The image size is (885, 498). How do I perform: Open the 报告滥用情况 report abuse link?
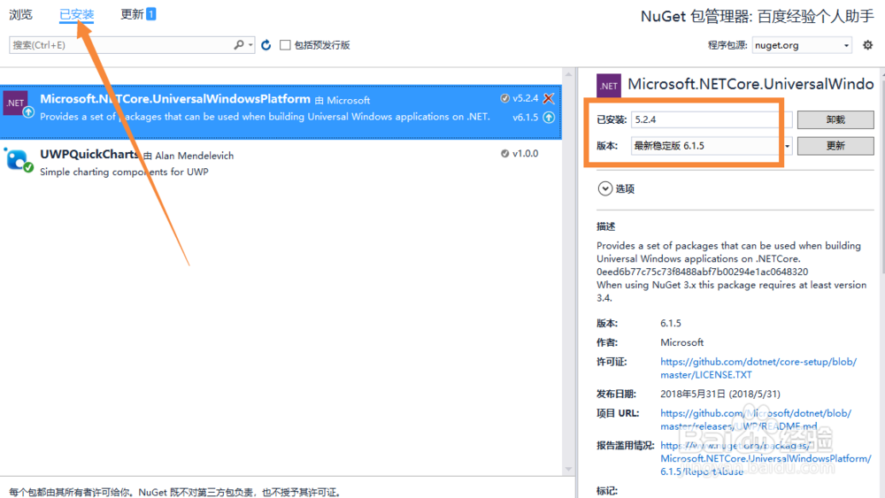tap(766, 458)
